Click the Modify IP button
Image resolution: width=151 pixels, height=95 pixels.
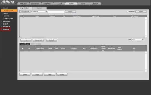point(52,40)
